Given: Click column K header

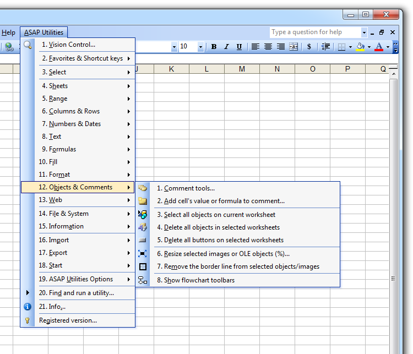Looking at the screenshot, I should click(171, 69).
